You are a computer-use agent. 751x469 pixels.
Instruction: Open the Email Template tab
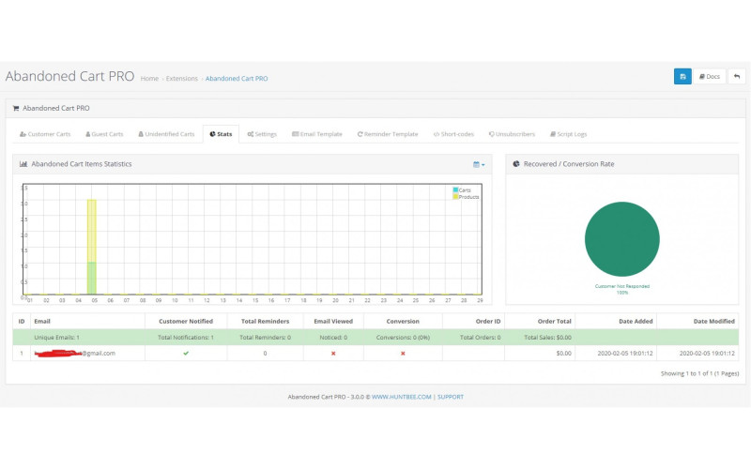tap(316, 134)
